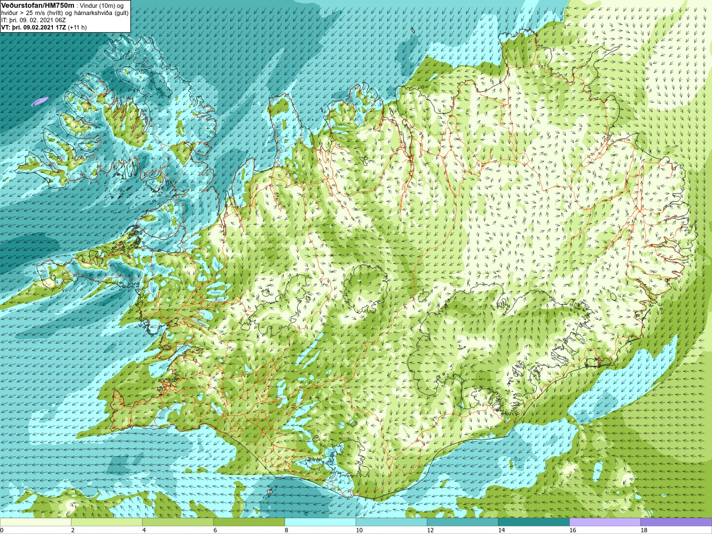Click the legend scale label "14"

tap(501, 530)
